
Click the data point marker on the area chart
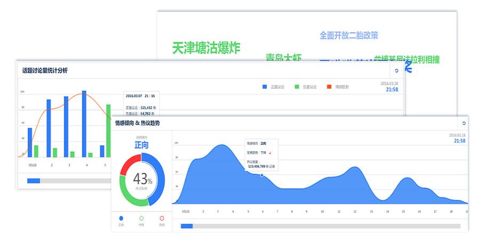pos(262,175)
